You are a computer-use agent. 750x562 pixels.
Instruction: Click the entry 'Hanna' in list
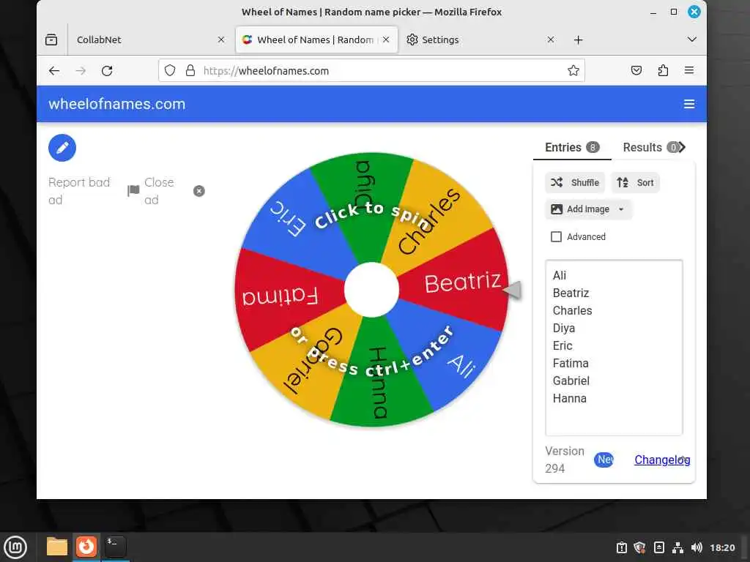coord(569,399)
